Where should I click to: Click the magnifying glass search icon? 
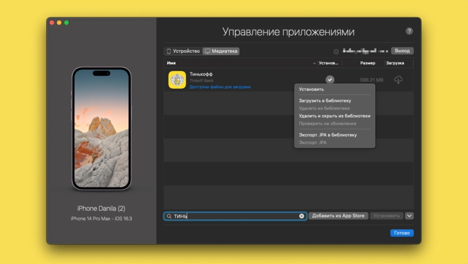point(169,216)
